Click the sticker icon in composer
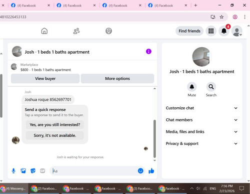Viewport: 250px width, 194px height. (33, 171)
